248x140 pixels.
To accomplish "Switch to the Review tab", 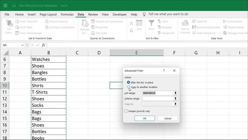I will coord(93,14).
